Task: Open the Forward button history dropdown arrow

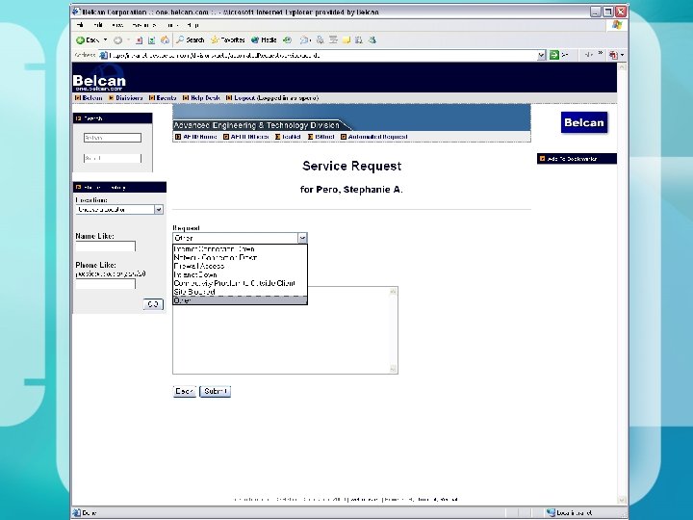Action: click(x=128, y=39)
